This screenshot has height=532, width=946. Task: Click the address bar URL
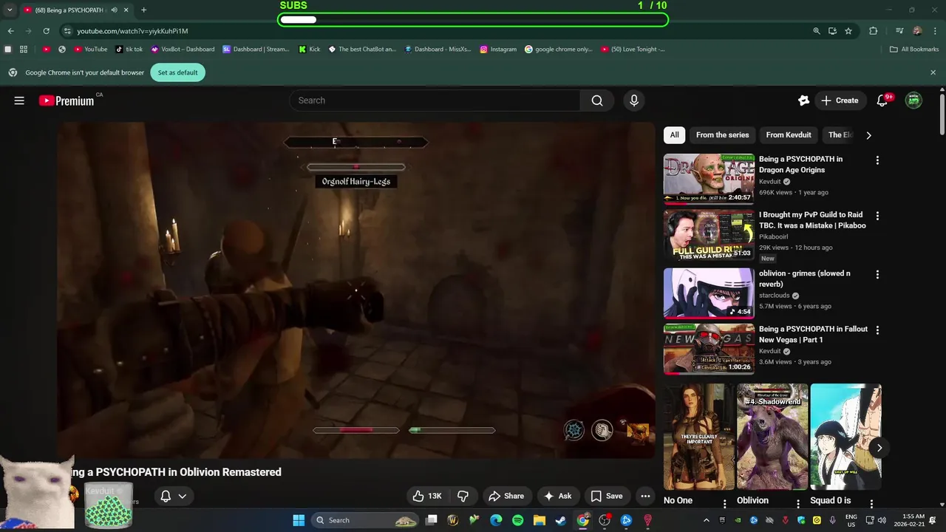coord(132,31)
